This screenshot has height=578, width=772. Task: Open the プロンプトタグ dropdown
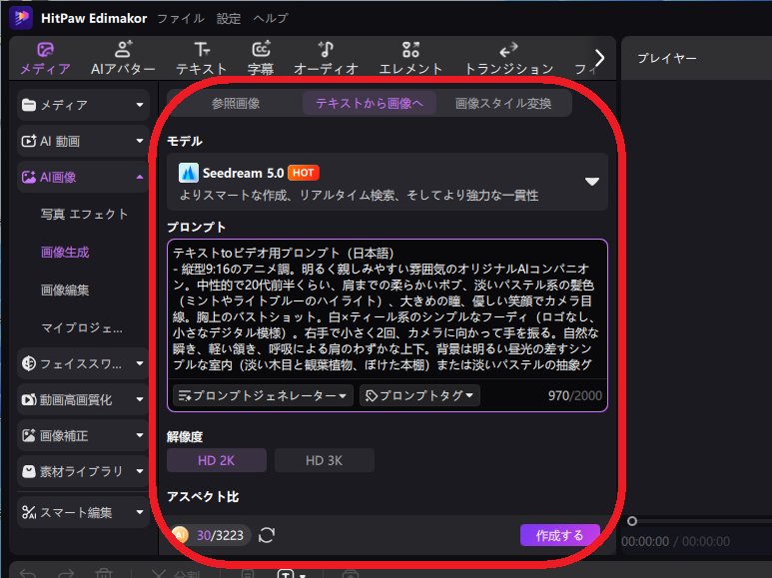(x=420, y=395)
